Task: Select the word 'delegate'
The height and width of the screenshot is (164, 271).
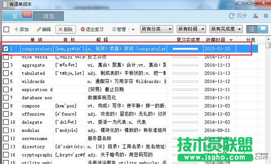Action: point(32,122)
